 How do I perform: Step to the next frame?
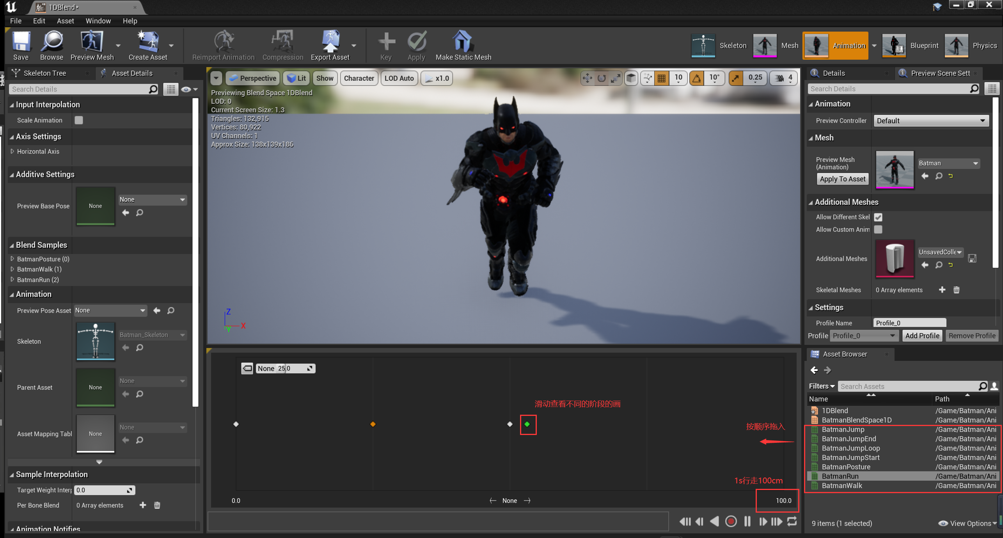pyautogui.click(x=763, y=521)
